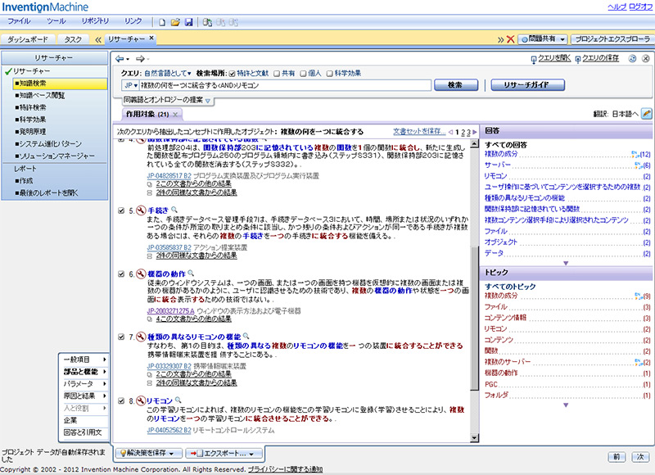Click the magnifier icon beside 機器の動作
655x475 pixels.
[191, 274]
